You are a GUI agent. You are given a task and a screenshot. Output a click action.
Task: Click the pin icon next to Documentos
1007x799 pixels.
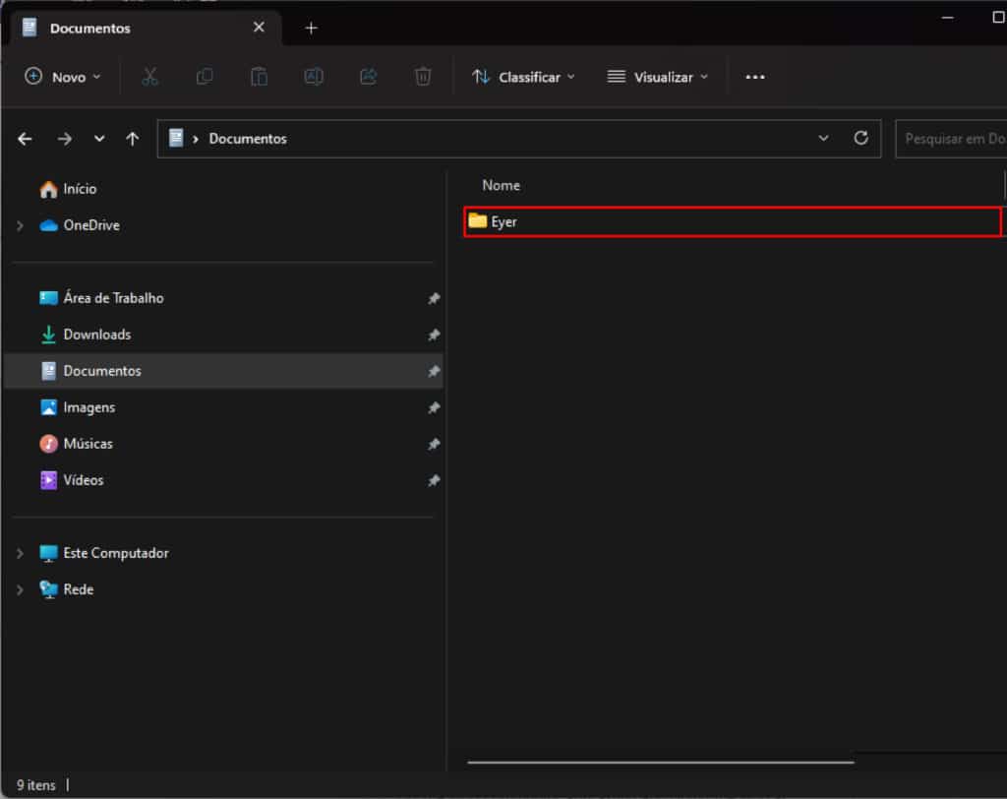point(434,372)
